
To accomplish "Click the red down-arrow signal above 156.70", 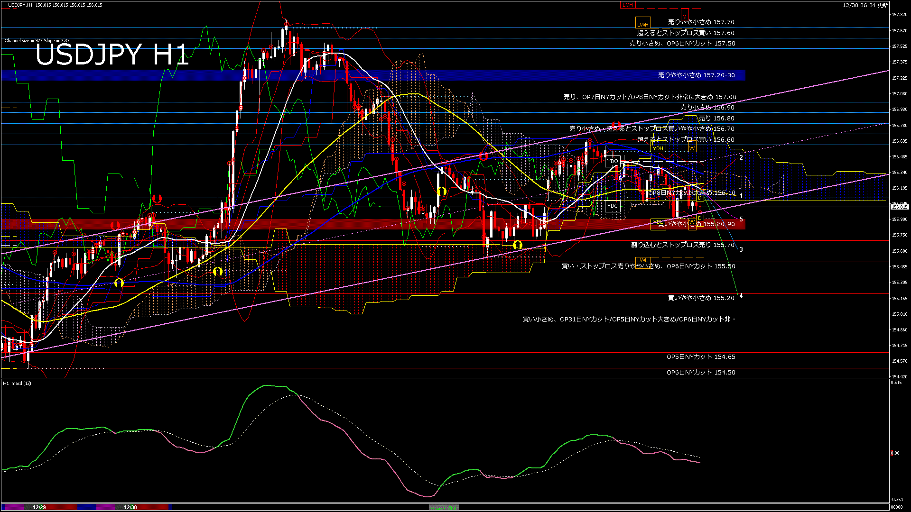I will coord(616,125).
